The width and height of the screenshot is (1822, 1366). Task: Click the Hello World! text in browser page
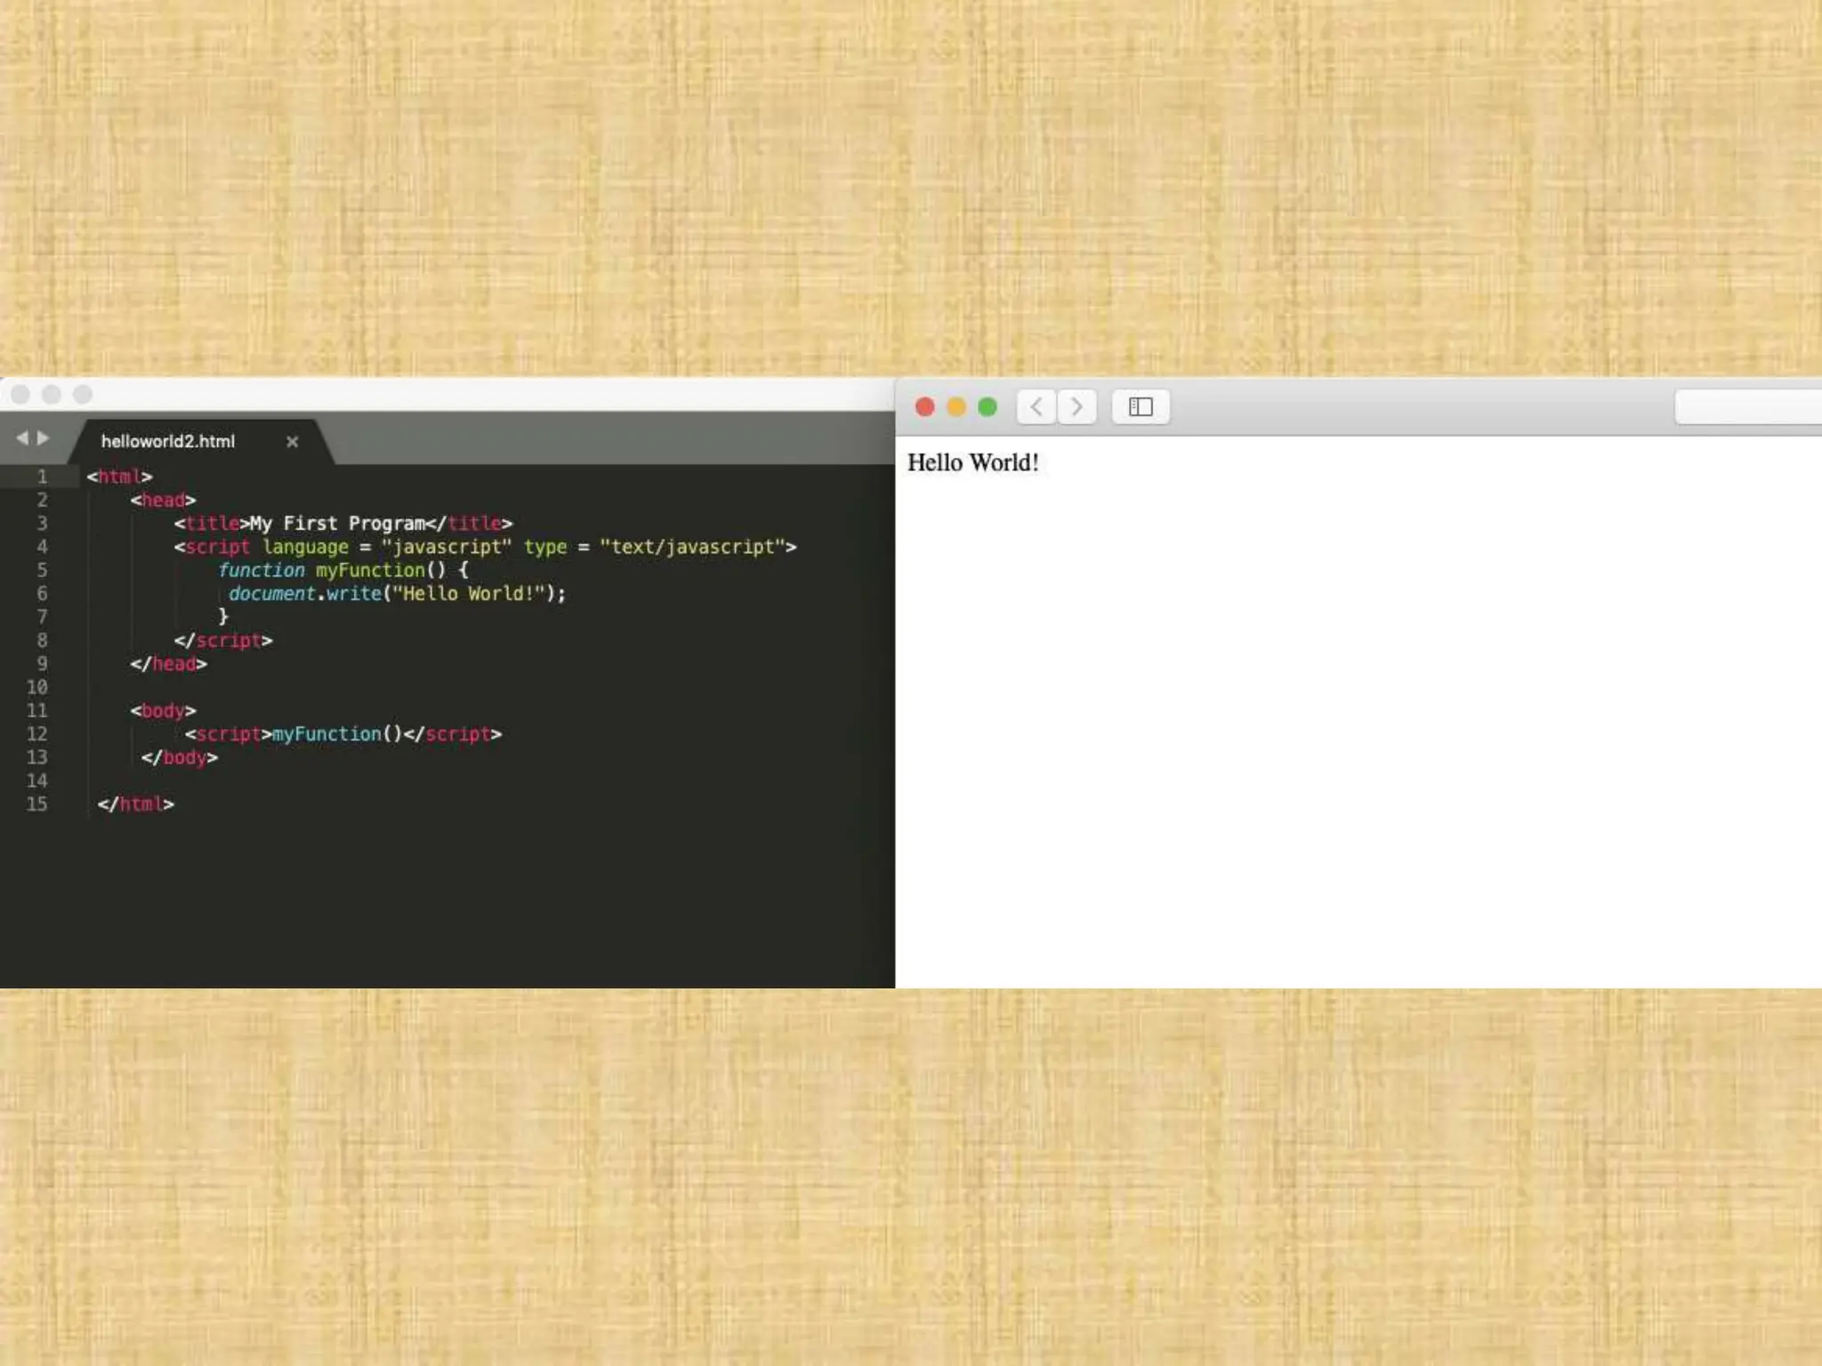972,463
